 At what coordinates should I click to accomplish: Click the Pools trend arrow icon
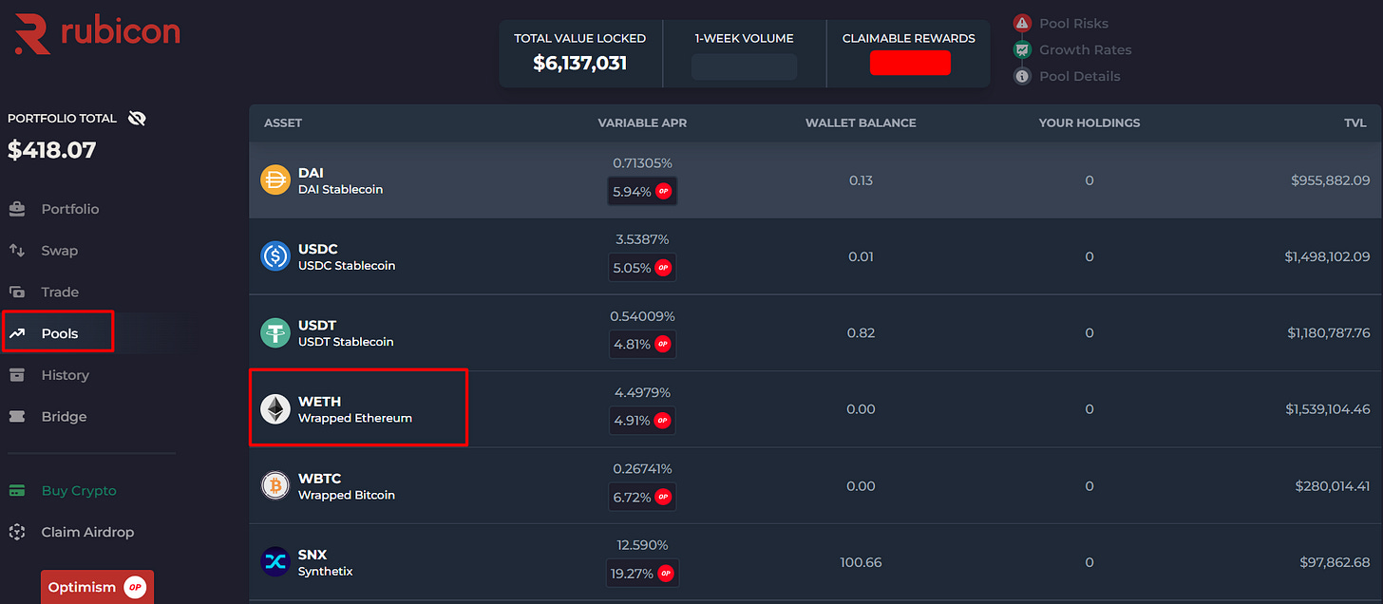(x=17, y=333)
